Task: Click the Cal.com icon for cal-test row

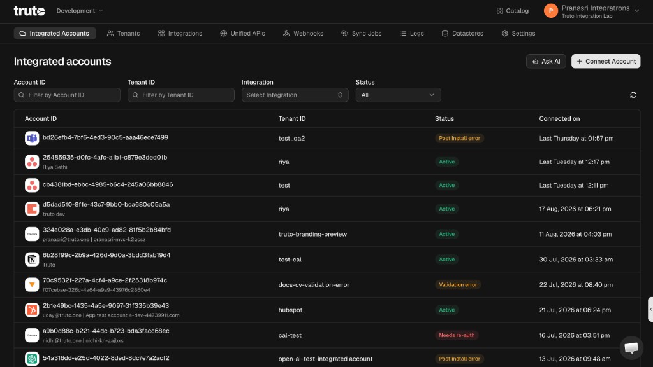Action: click(x=32, y=335)
